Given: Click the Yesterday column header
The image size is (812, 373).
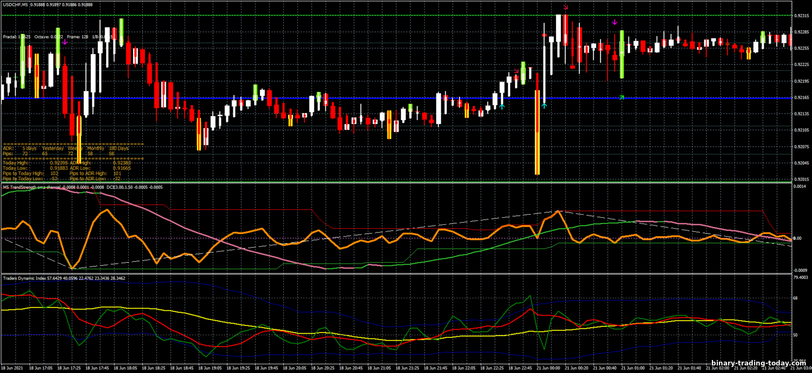Looking at the screenshot, I should point(53,148).
